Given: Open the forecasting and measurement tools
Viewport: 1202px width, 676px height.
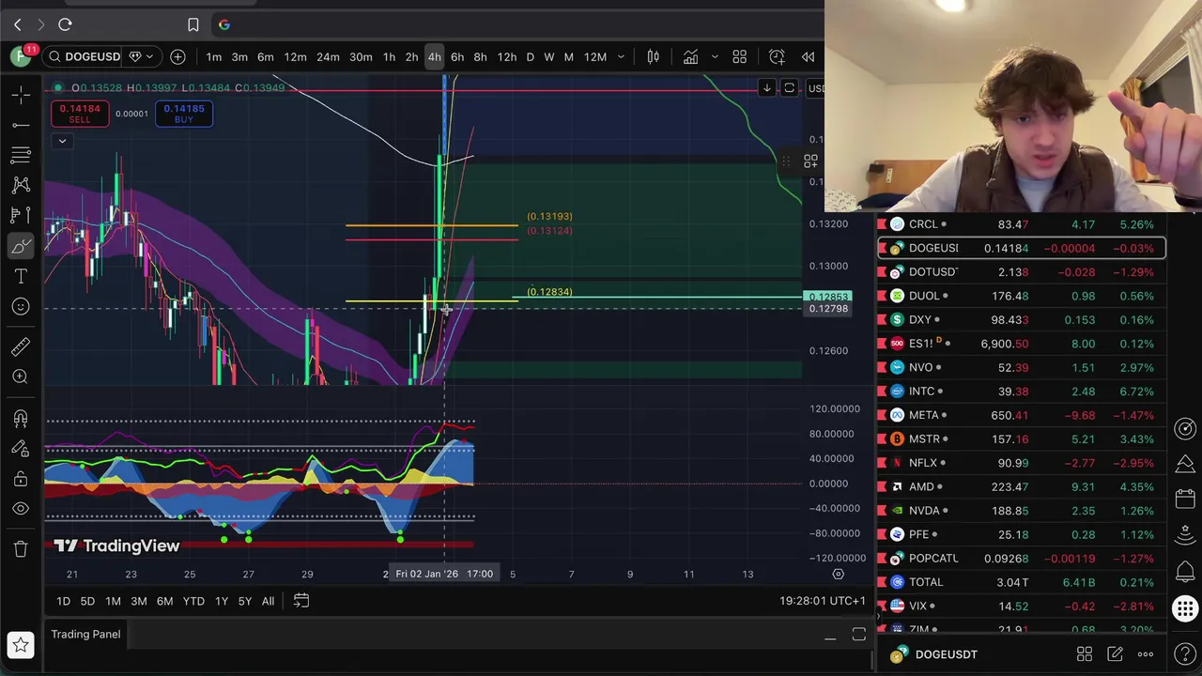Looking at the screenshot, I should tap(21, 215).
